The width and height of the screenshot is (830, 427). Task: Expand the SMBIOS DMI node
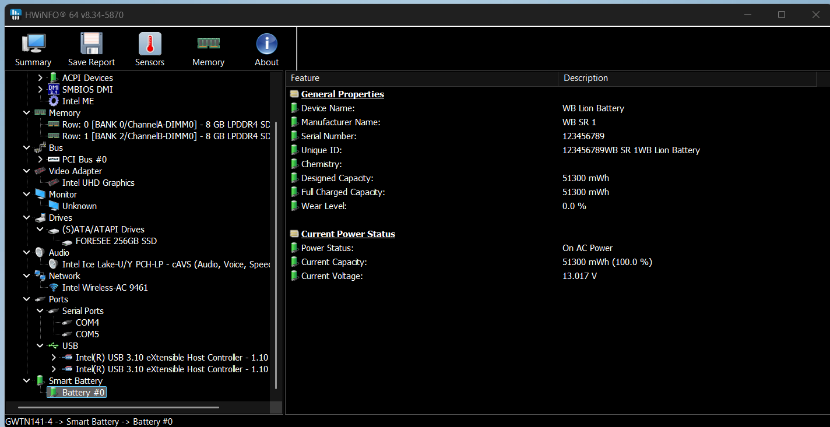40,89
